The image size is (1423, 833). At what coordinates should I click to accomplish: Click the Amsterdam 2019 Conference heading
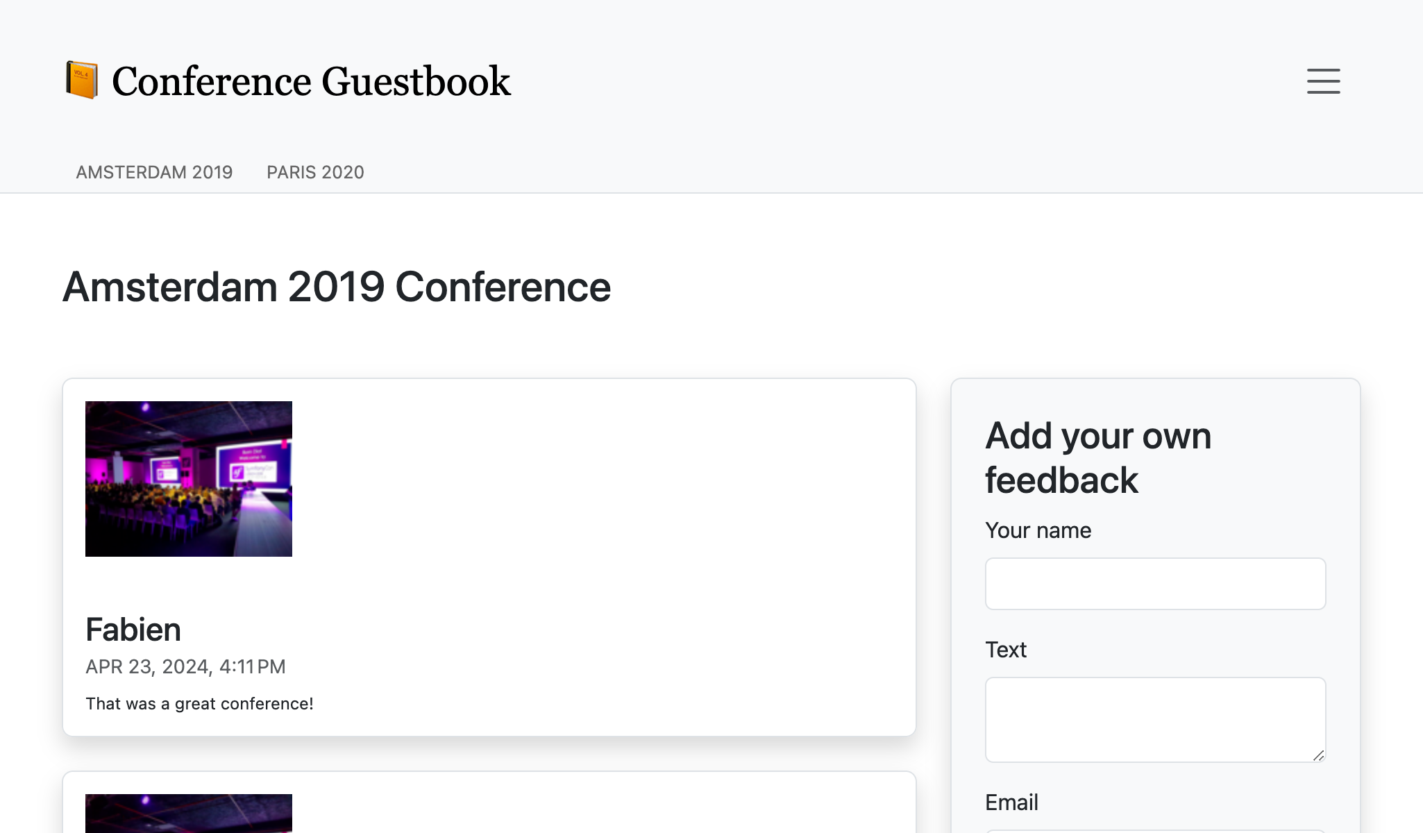(336, 286)
